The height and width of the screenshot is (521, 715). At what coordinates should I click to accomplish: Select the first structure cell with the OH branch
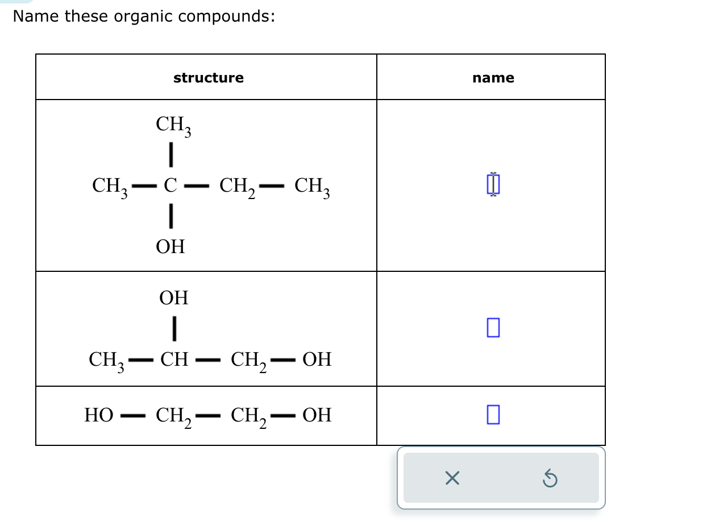click(x=208, y=185)
